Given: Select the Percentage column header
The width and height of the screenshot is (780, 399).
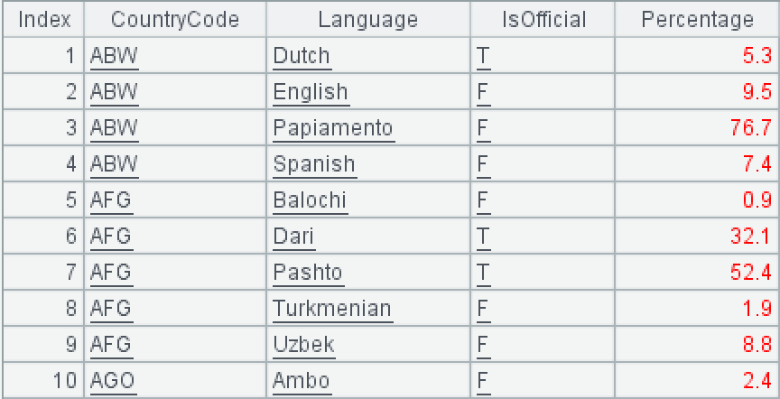Looking at the screenshot, I should point(696,19).
